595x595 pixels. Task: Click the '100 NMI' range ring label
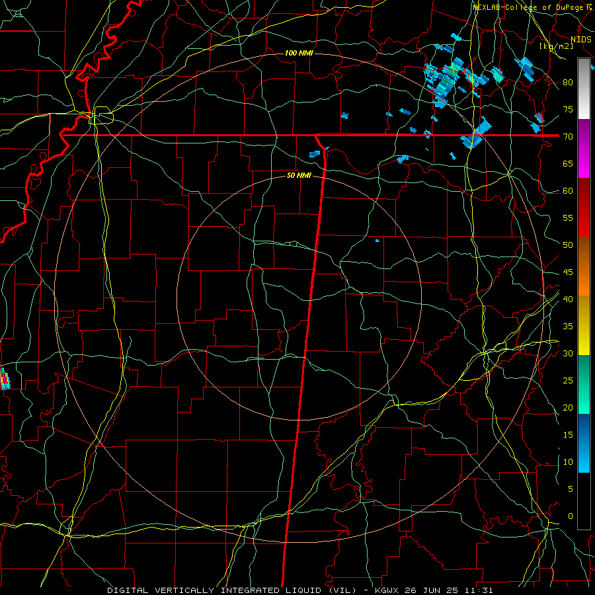[x=299, y=53]
